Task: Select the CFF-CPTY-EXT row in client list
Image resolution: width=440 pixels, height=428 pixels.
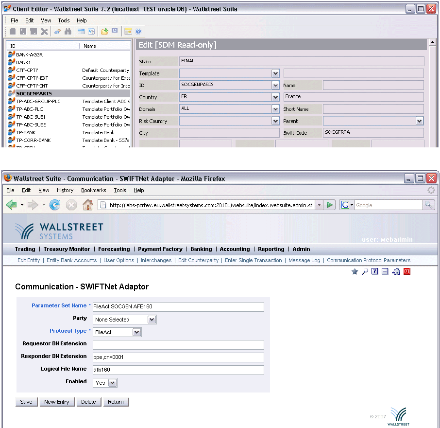Action: click(x=69, y=78)
